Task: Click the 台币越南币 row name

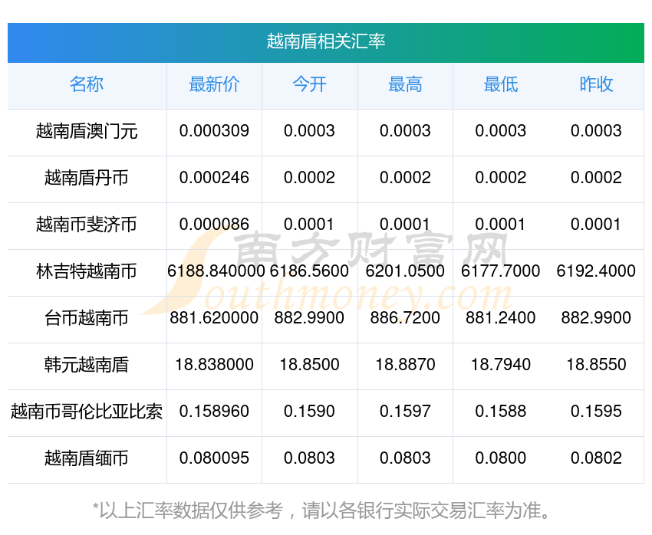Action: pyautogui.click(x=87, y=318)
